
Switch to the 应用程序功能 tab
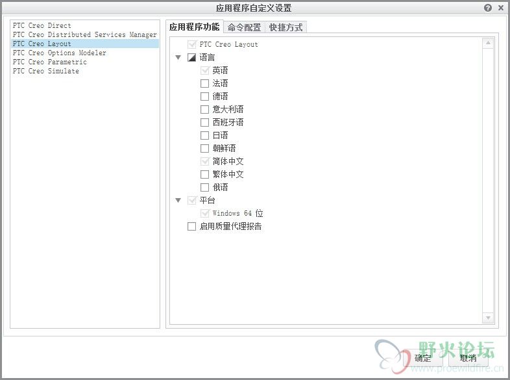pyautogui.click(x=195, y=27)
